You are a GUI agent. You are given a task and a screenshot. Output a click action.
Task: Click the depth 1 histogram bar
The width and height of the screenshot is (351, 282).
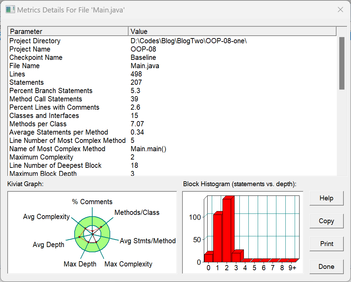click(x=218, y=238)
